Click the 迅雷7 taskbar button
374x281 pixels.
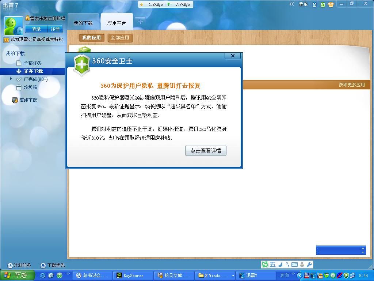(x=256, y=276)
